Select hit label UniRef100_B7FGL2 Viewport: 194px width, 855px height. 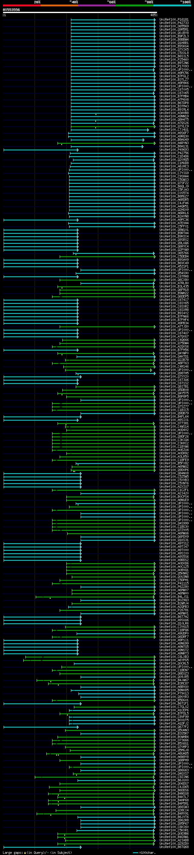[174, 76]
